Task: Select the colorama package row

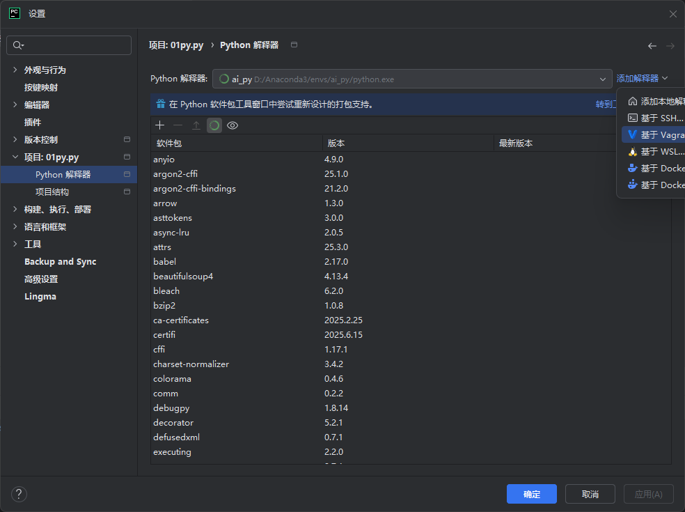Action: pos(411,379)
